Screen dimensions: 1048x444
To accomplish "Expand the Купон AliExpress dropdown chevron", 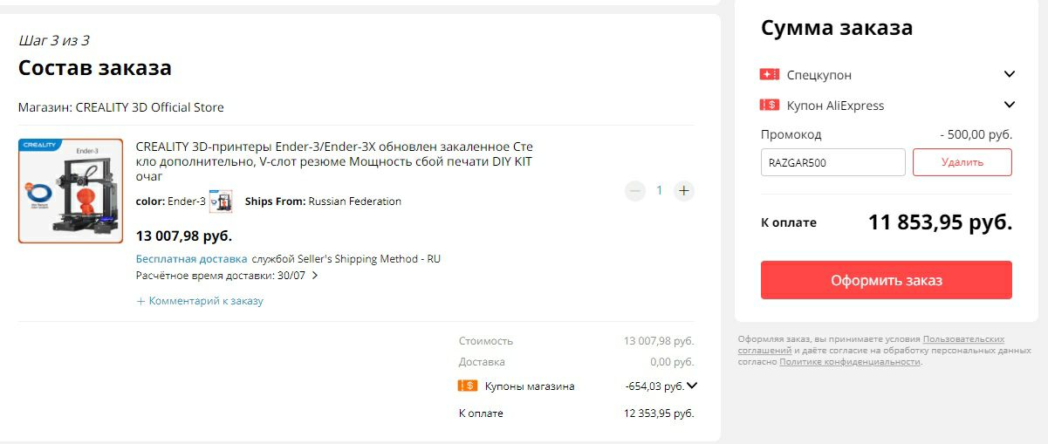I will pos(1010,105).
